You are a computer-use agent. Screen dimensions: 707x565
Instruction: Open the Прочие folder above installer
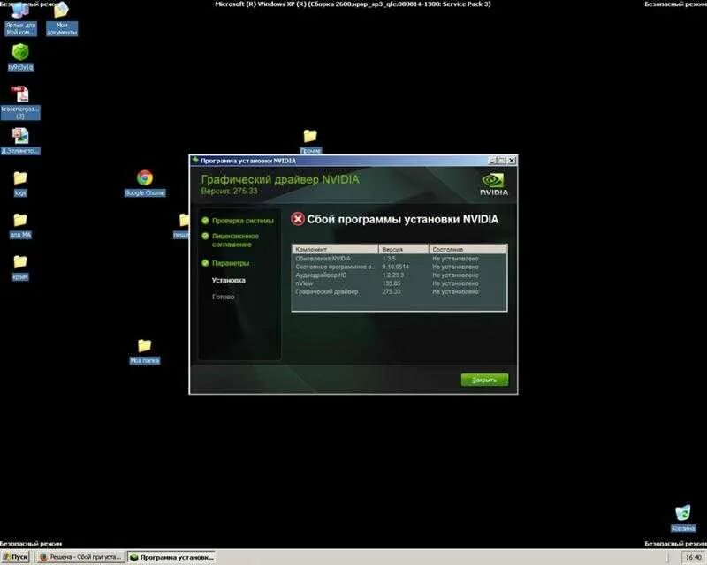pyautogui.click(x=310, y=141)
